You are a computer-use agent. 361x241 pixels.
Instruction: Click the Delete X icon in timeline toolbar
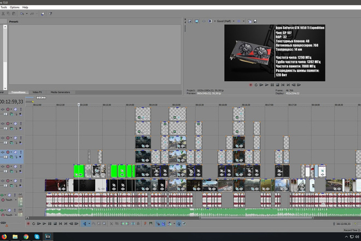(x=112, y=223)
